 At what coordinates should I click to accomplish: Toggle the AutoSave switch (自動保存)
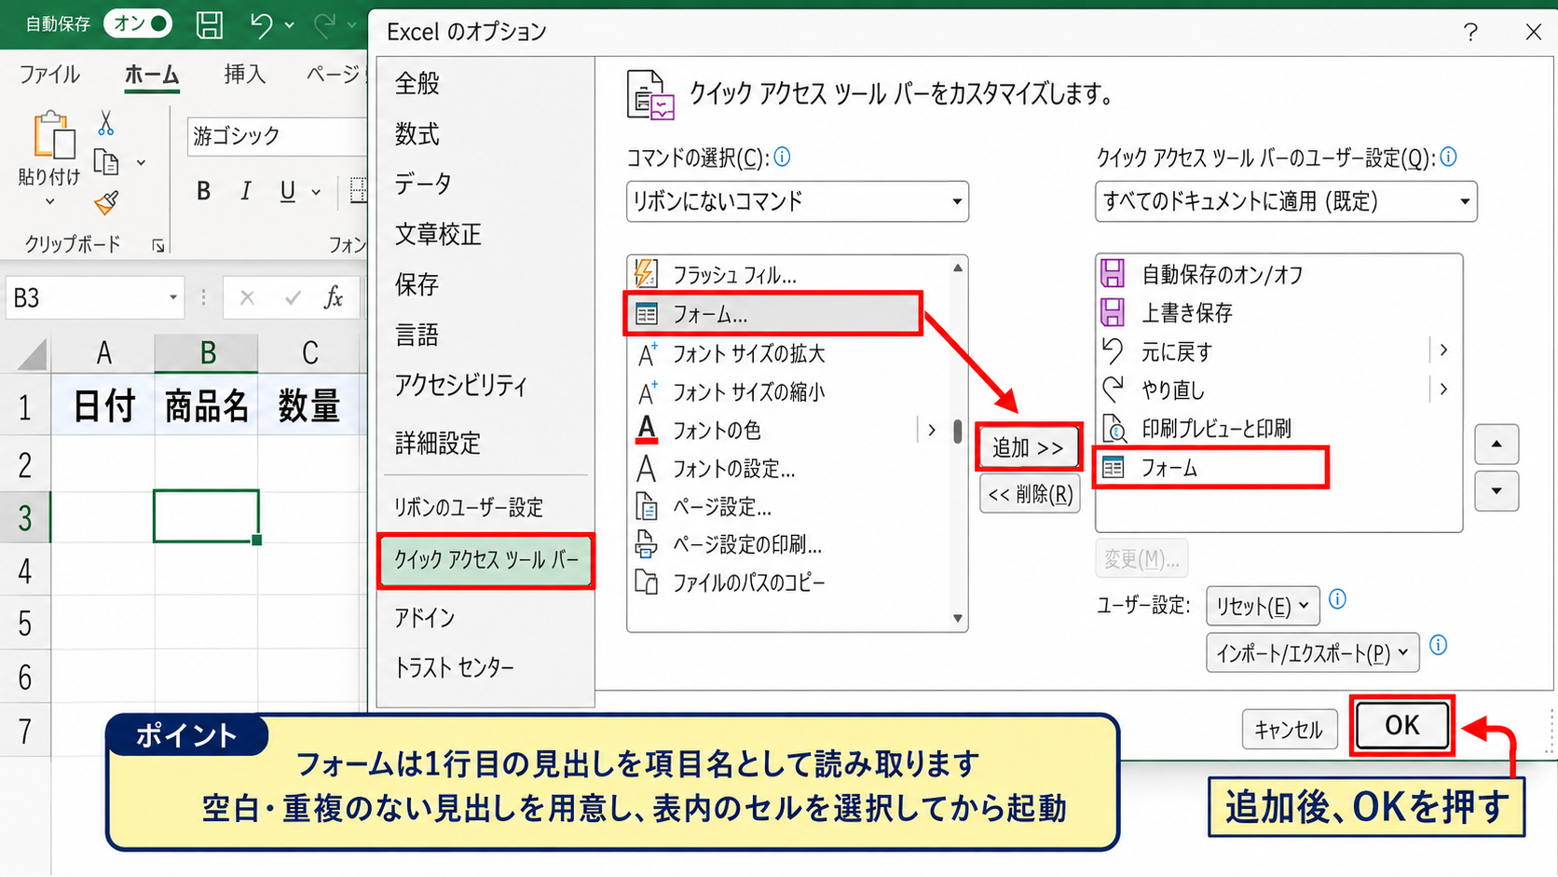[x=138, y=23]
